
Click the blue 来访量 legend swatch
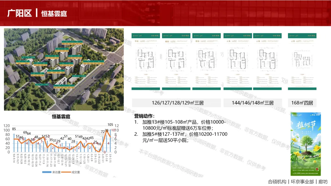pyautogui.click(x=47, y=172)
